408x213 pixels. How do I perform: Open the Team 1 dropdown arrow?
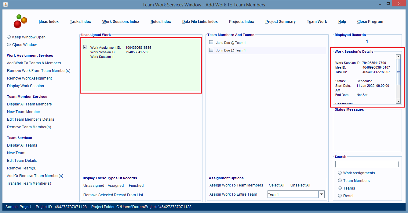[x=321, y=194]
